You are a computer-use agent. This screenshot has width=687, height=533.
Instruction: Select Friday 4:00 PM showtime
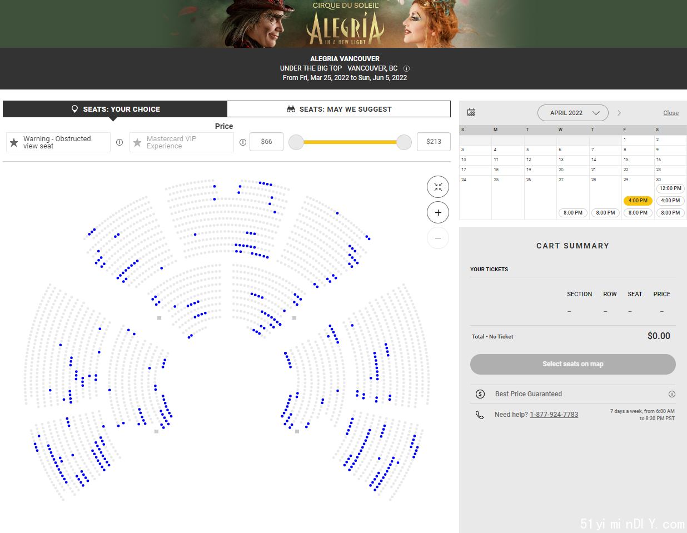click(638, 201)
